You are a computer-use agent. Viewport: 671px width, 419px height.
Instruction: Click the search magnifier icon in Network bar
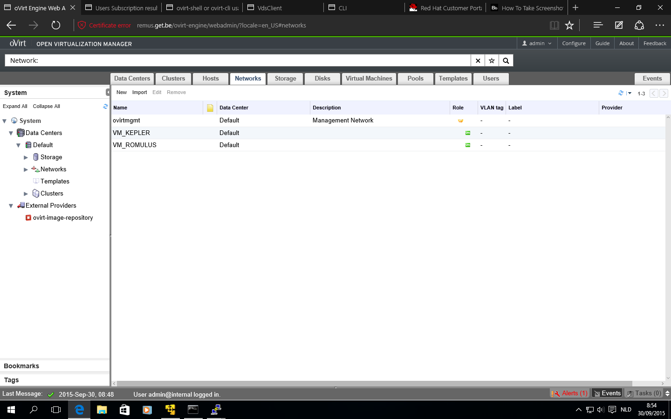(x=506, y=61)
